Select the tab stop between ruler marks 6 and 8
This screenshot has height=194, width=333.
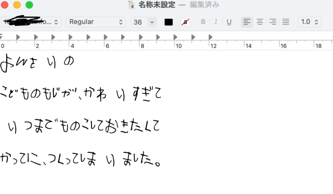[123, 37]
